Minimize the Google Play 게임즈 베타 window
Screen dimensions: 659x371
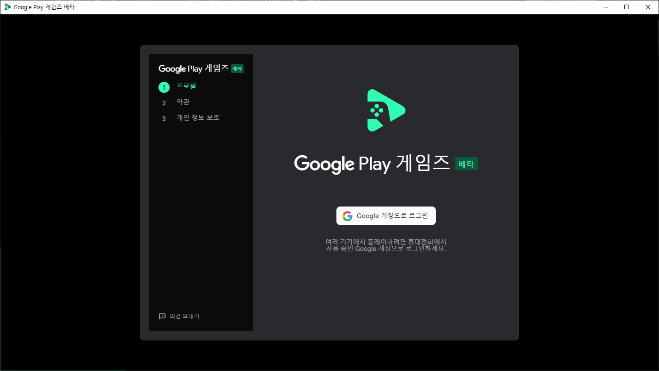[x=605, y=7]
